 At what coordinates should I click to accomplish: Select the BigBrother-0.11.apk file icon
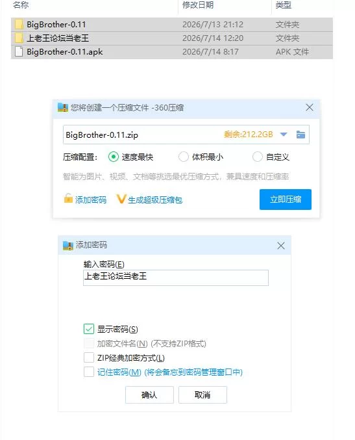pos(19,51)
